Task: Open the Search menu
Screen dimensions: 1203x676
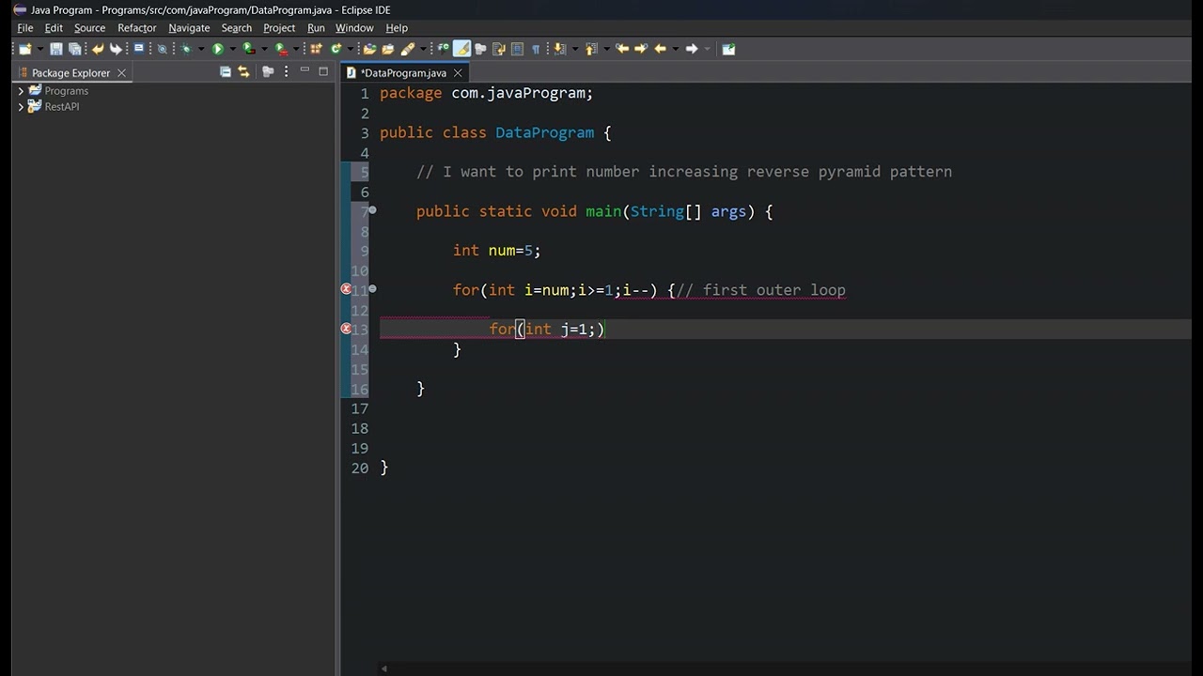Action: 237,28
